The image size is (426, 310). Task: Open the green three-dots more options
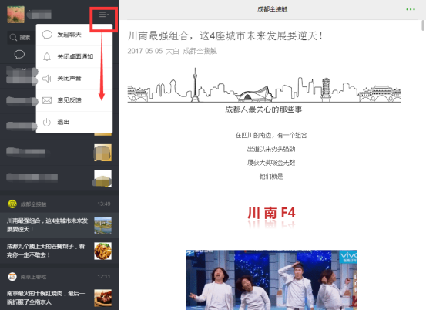[411, 9]
